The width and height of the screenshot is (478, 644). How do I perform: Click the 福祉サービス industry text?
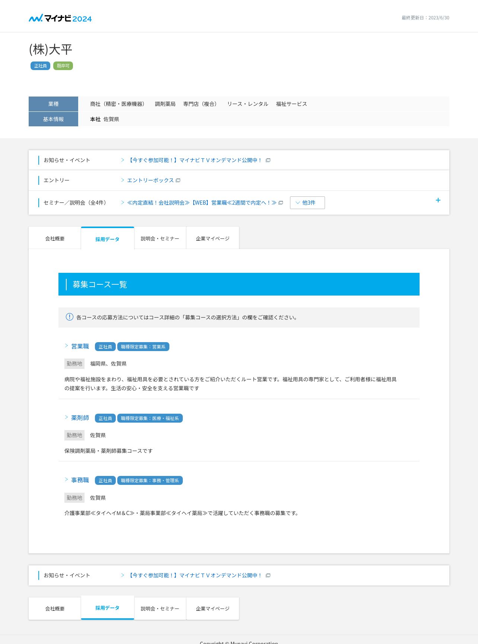pyautogui.click(x=291, y=104)
